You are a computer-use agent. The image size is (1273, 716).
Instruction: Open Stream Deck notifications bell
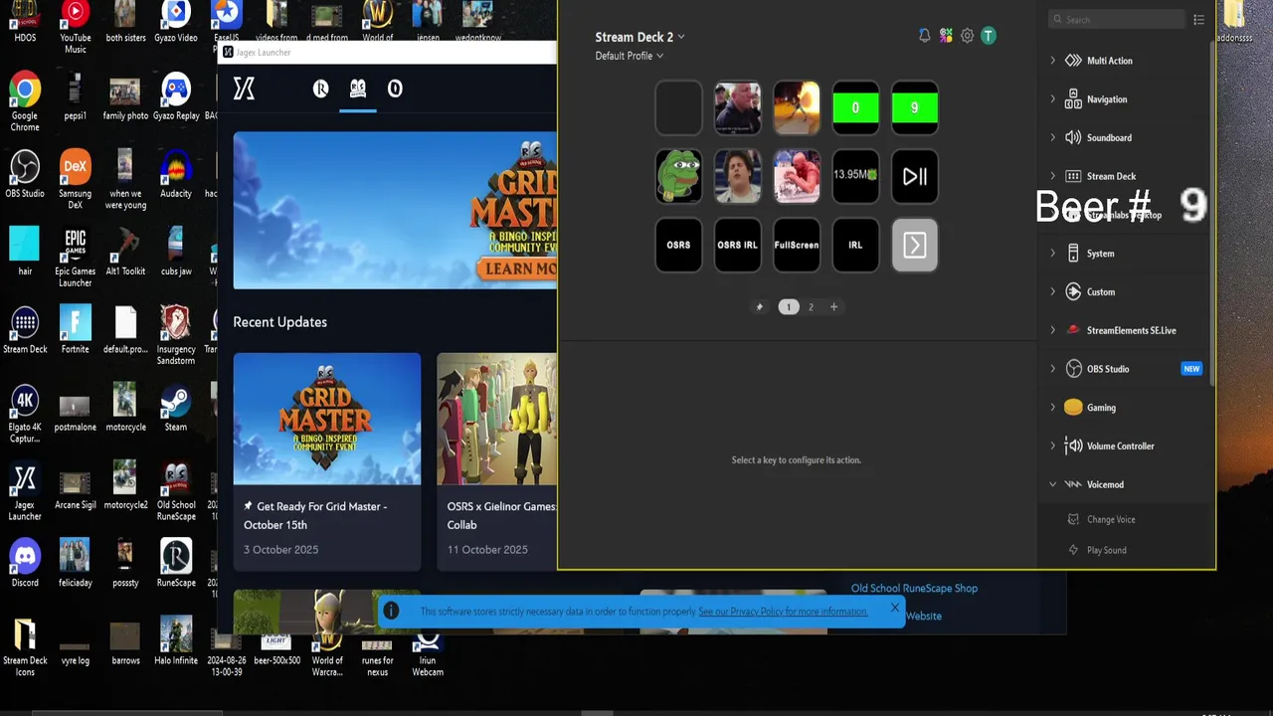(x=924, y=36)
